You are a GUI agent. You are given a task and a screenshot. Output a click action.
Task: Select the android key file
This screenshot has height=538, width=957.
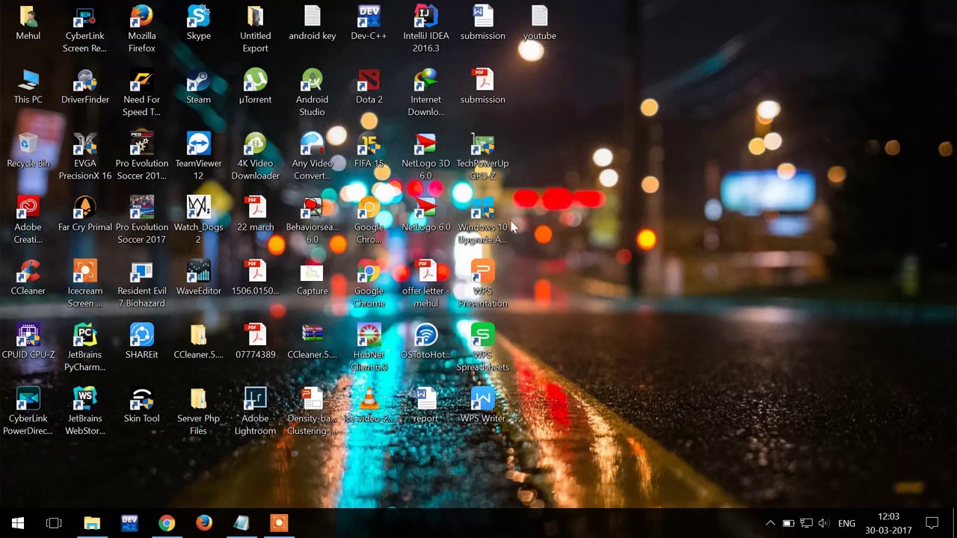pyautogui.click(x=312, y=22)
